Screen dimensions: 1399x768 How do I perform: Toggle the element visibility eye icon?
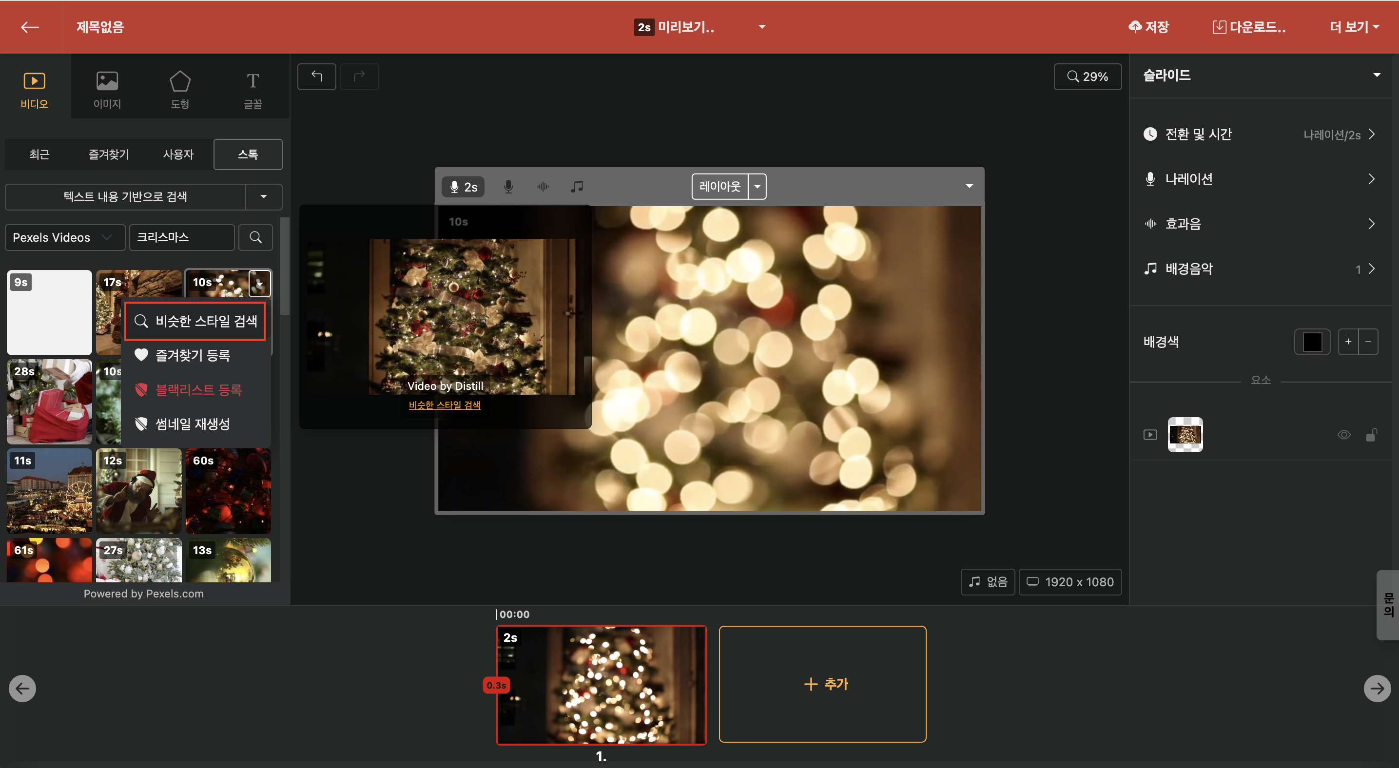(1343, 434)
